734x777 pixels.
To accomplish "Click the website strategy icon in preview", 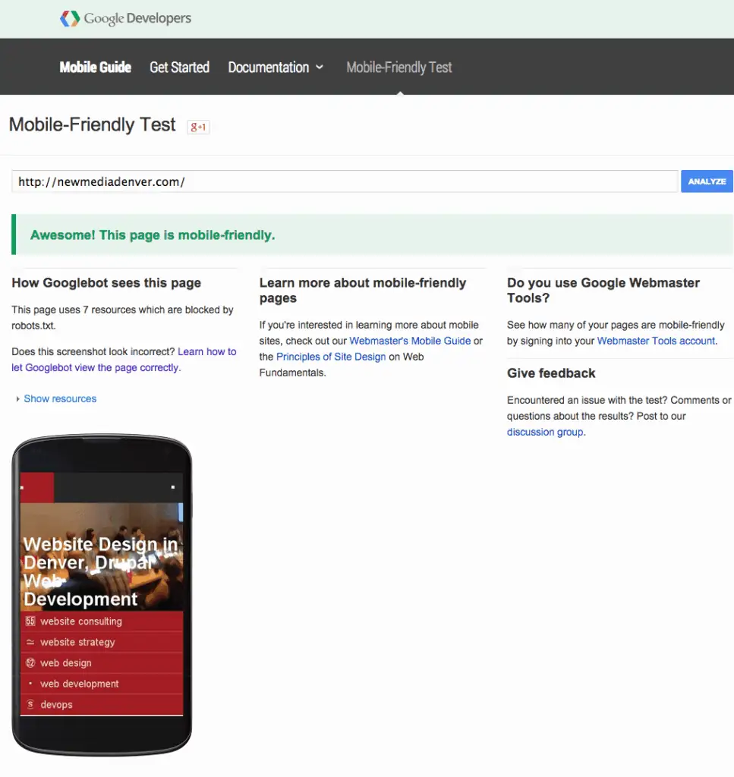I will 30,642.
